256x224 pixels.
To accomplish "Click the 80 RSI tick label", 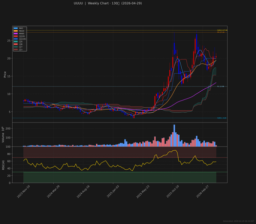I will [x=9, y=154].
